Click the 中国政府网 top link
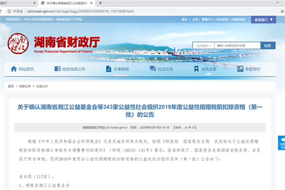Image resolution: width=285 pixels, height=190 pixels. (12, 19)
